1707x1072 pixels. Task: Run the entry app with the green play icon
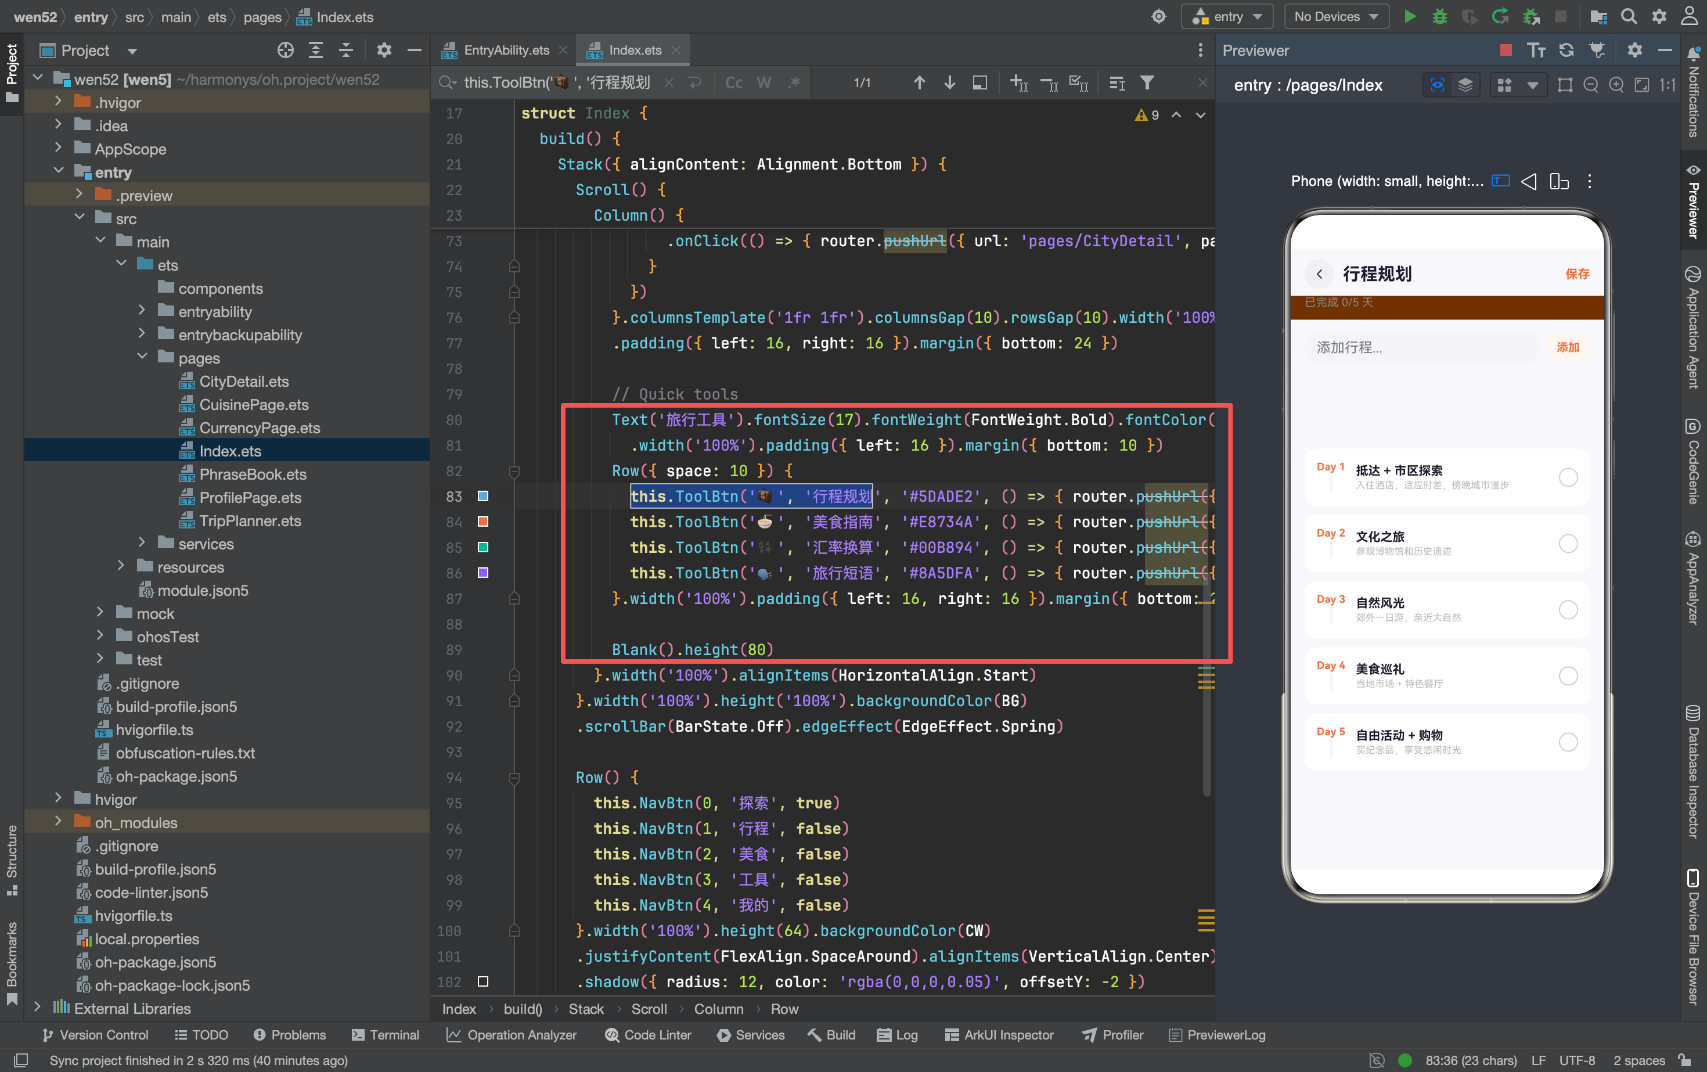click(1410, 16)
